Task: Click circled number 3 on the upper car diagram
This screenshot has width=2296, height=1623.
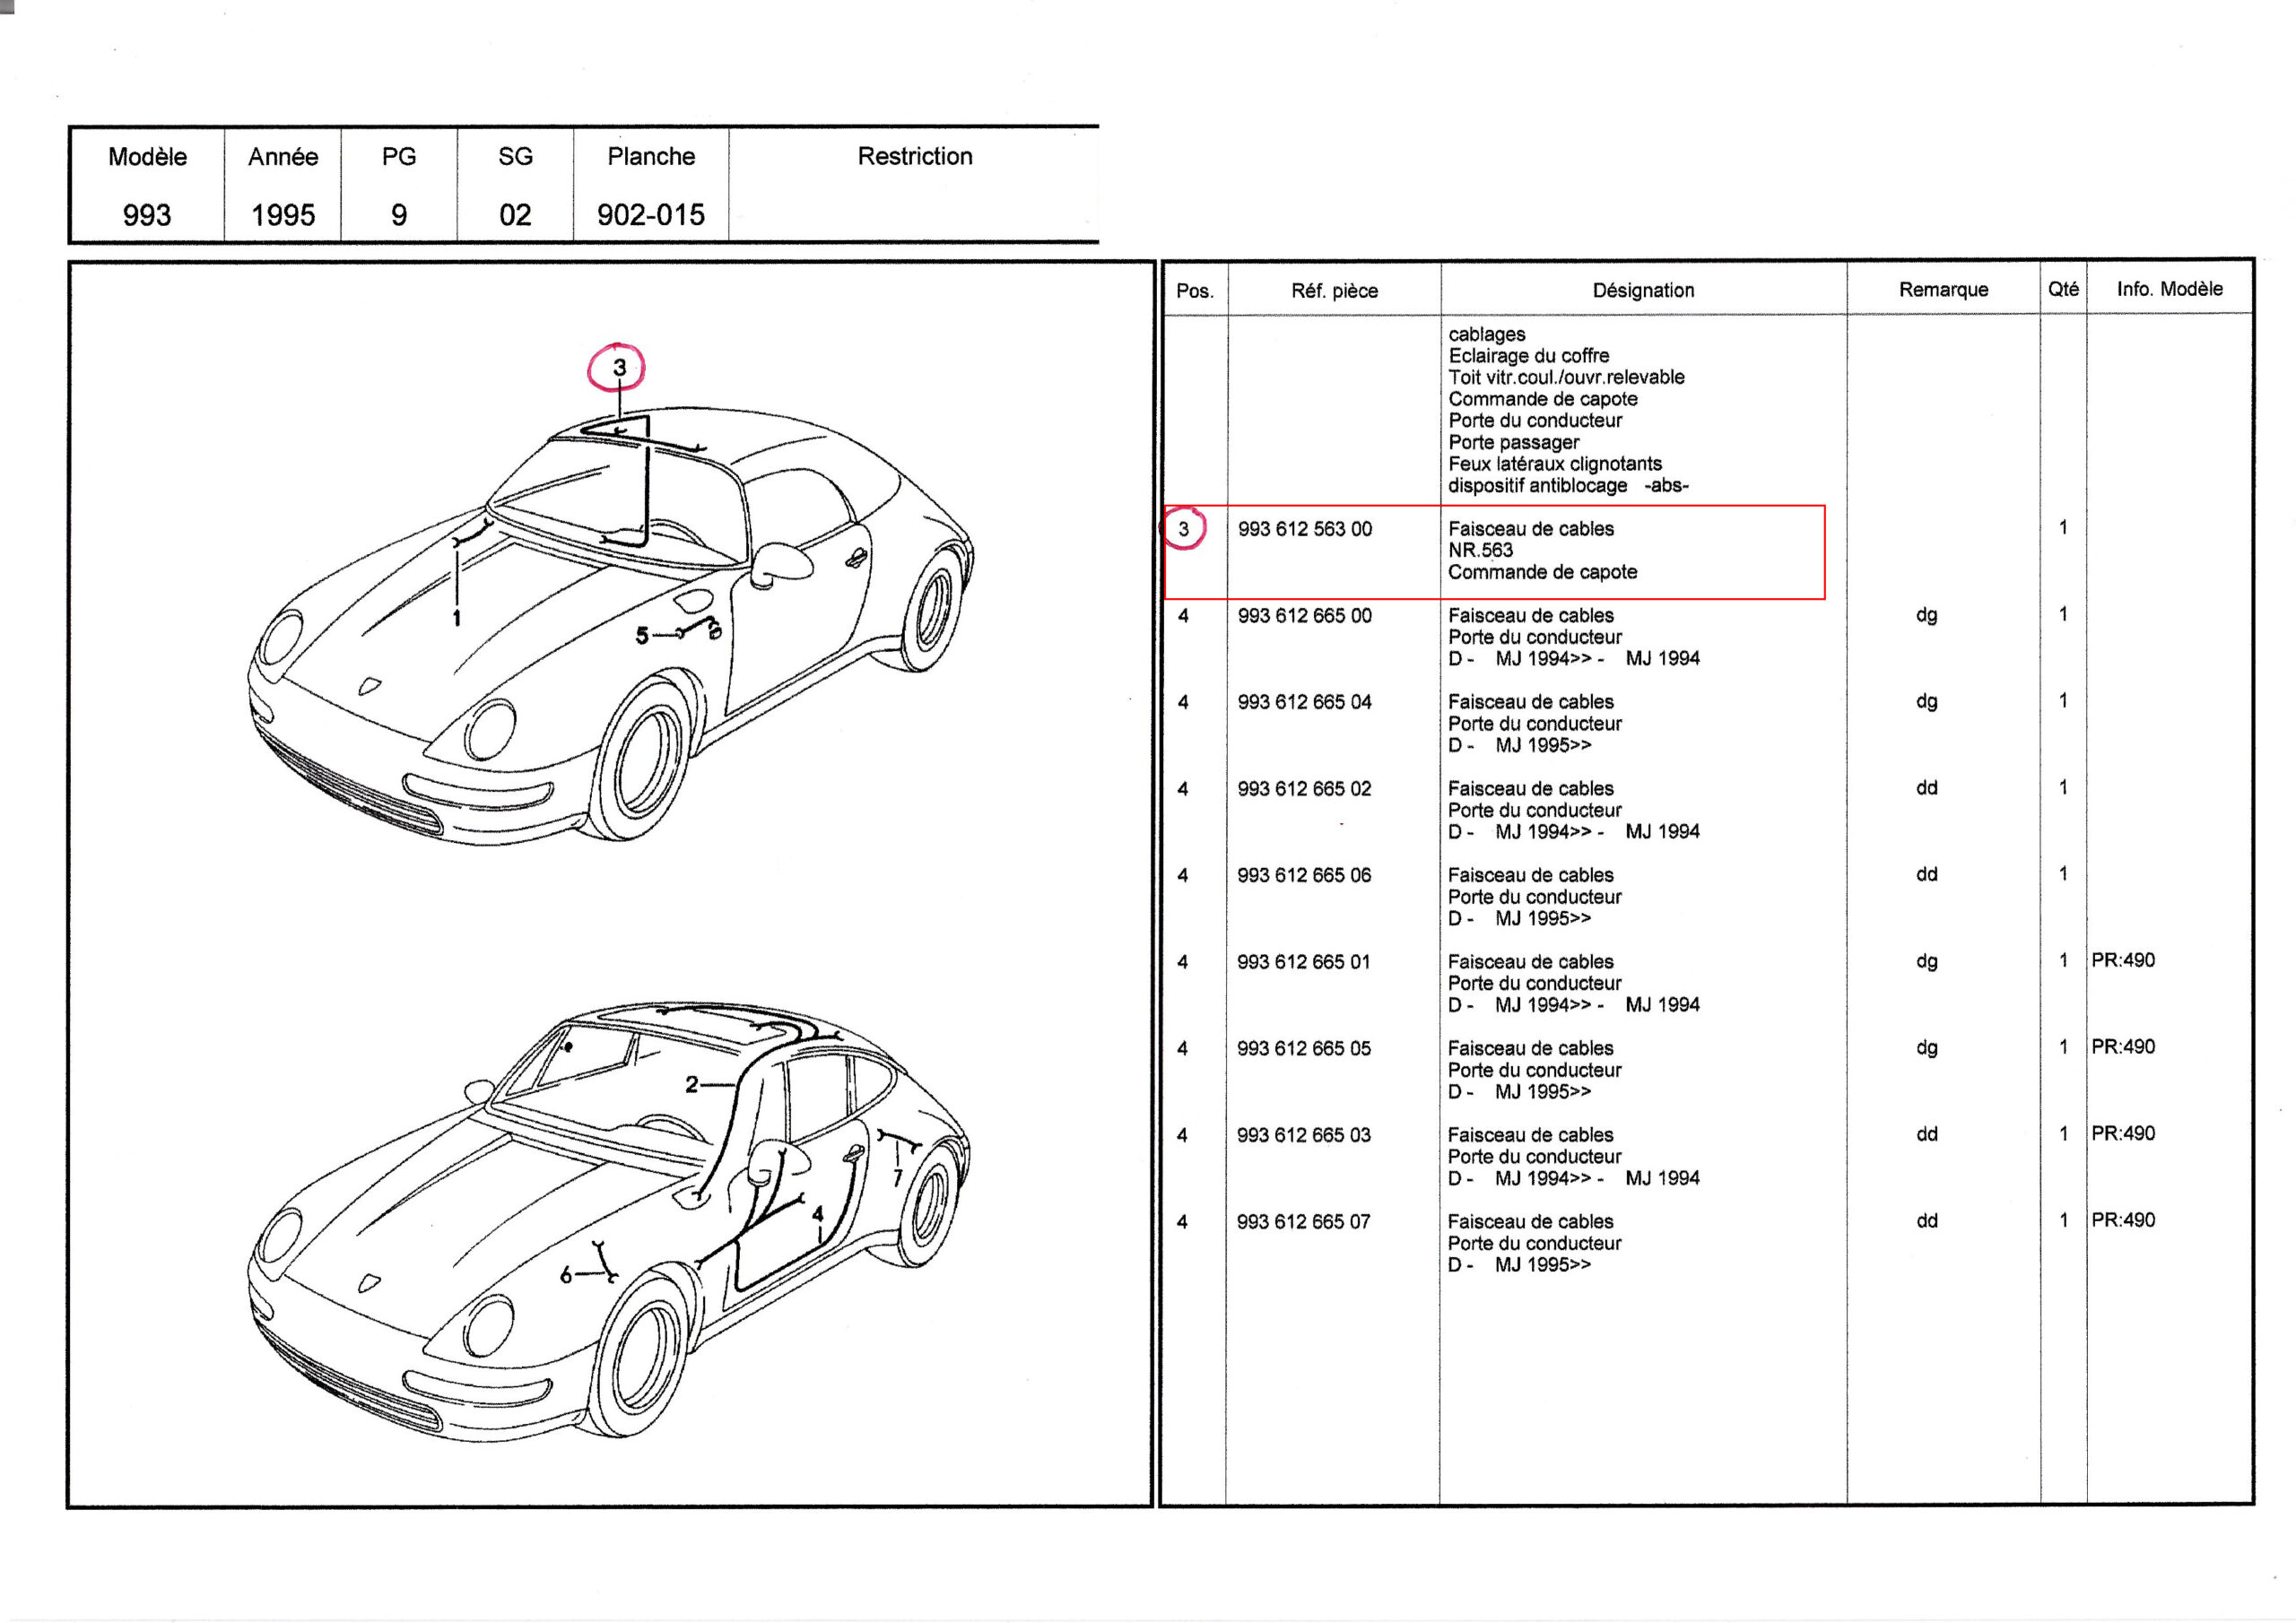Action: click(618, 368)
